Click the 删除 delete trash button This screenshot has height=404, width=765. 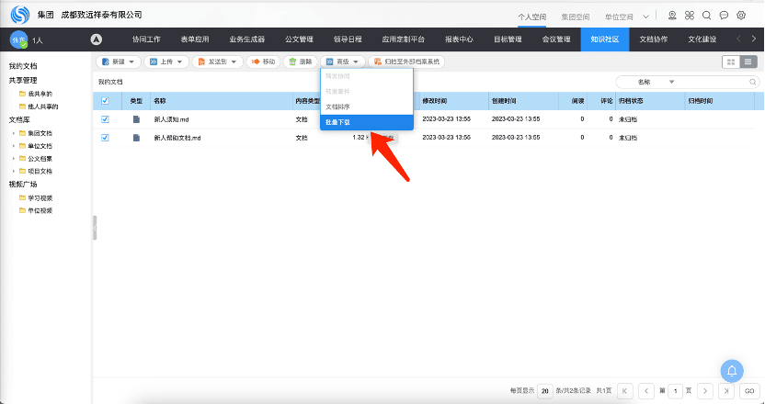coord(301,62)
